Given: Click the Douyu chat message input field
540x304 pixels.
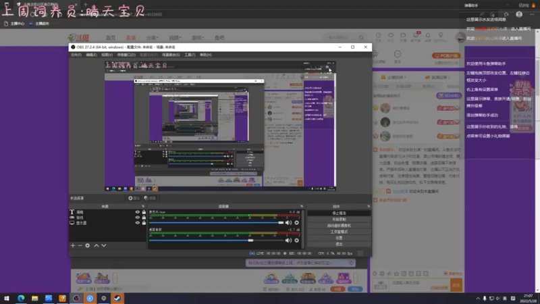Looking at the screenshot, I should coord(420,285).
